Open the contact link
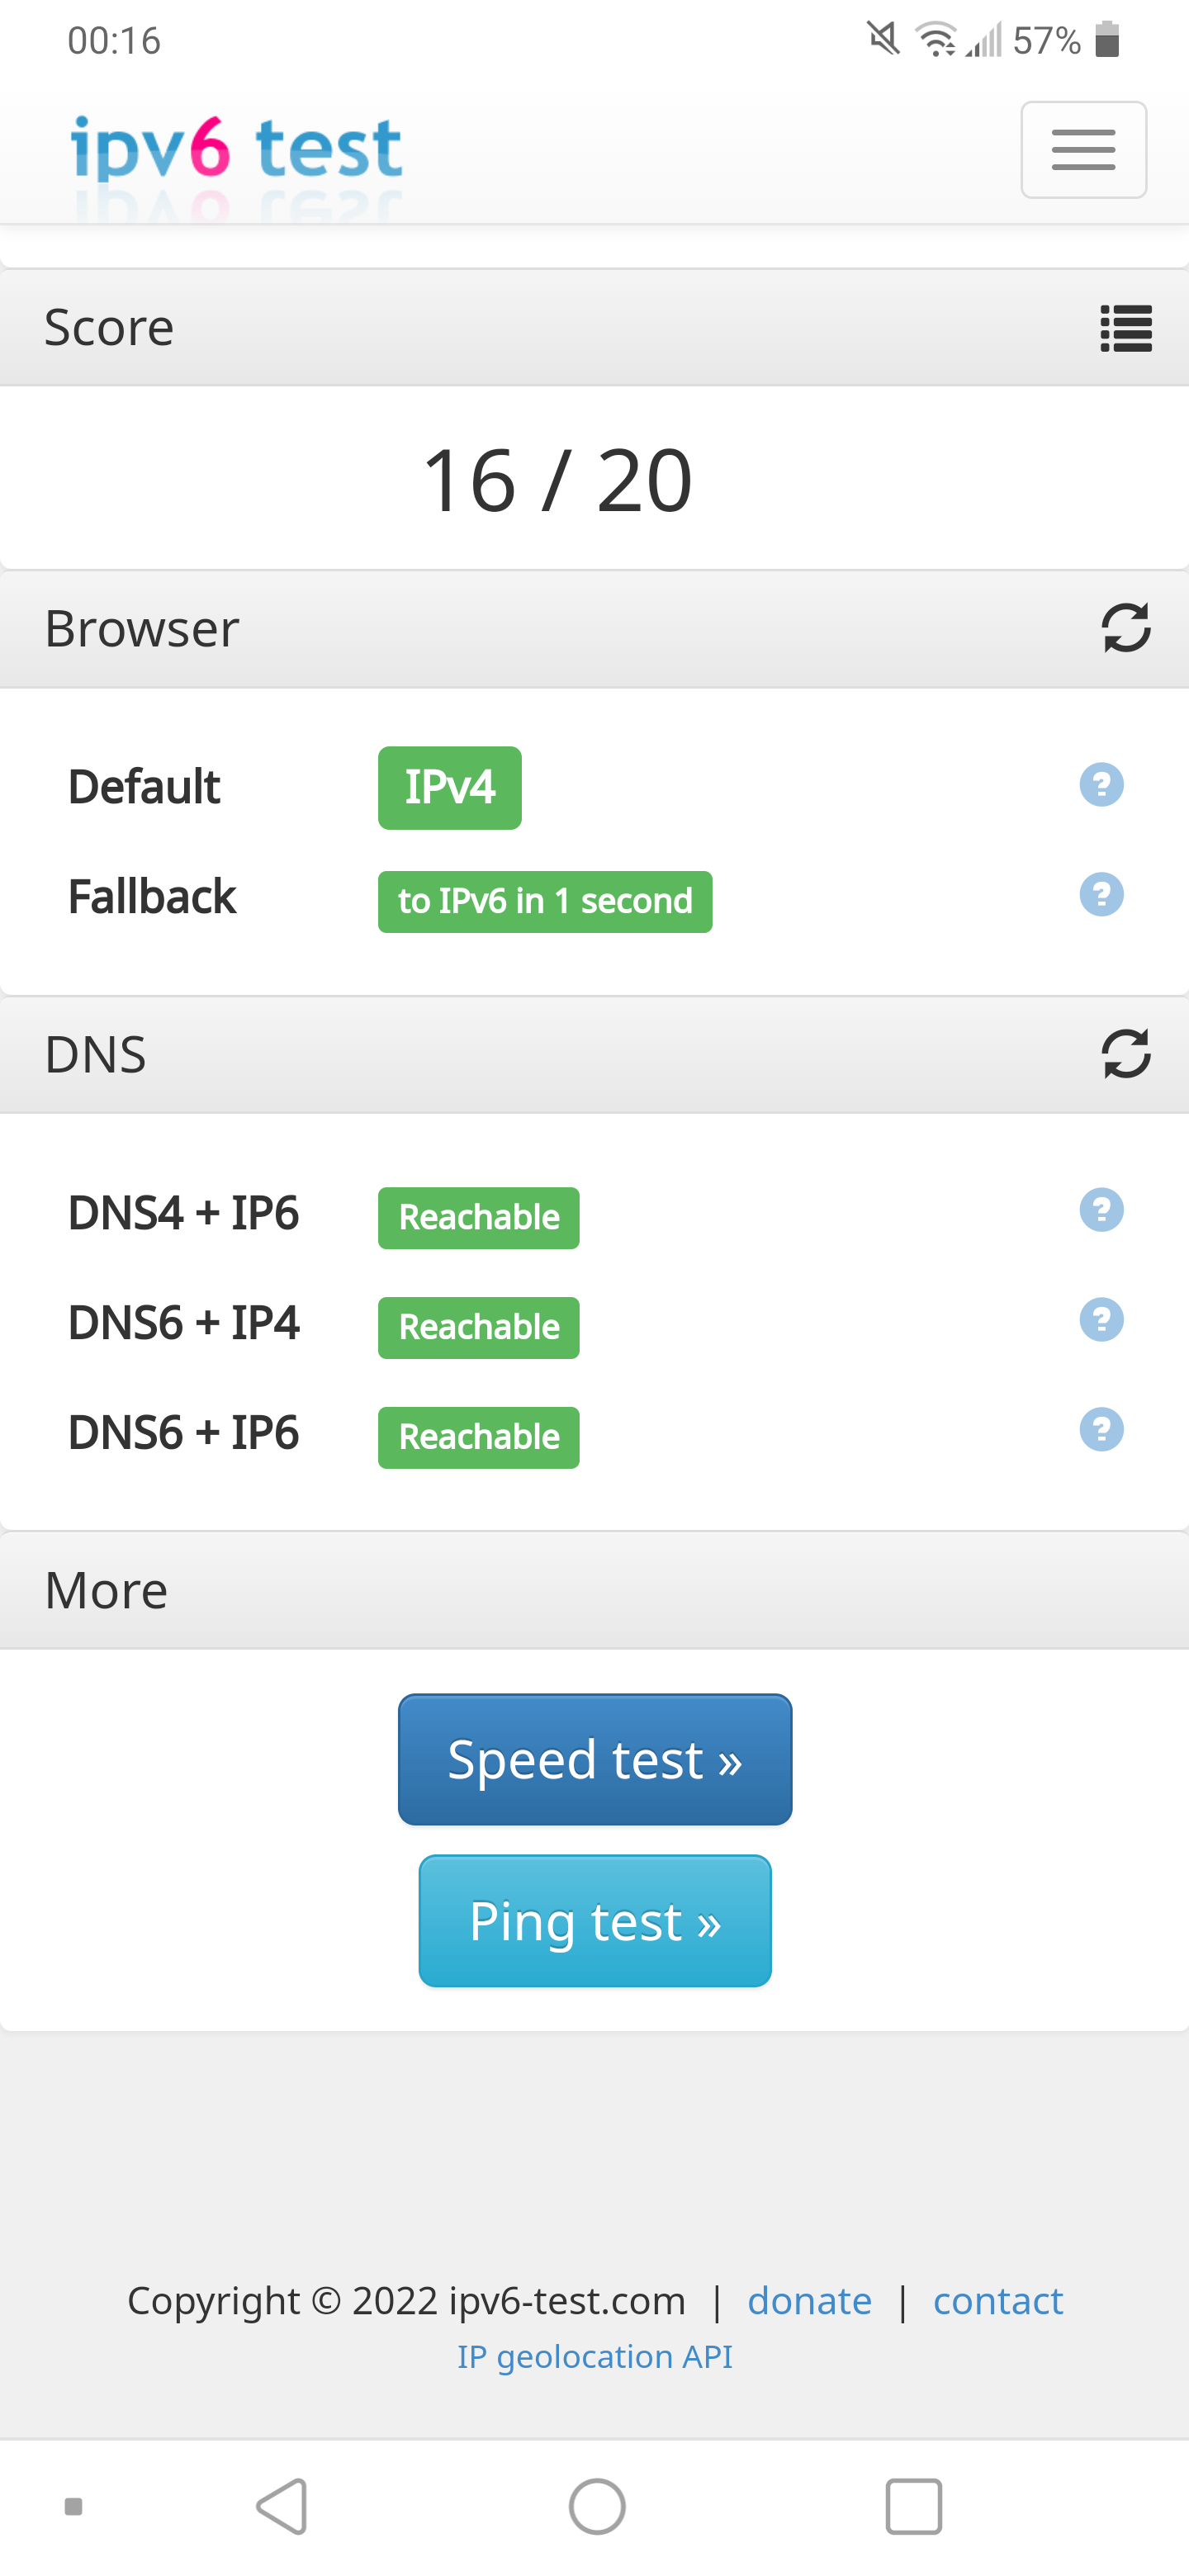This screenshot has width=1189, height=2576. tap(998, 2301)
